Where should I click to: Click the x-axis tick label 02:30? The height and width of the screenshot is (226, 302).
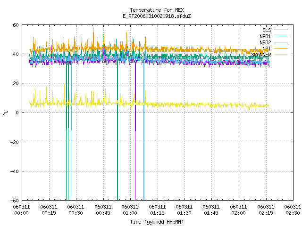[293, 213]
